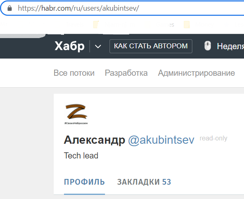
Task: Open the Travels bookmark folder
Action: [x=75, y=25]
